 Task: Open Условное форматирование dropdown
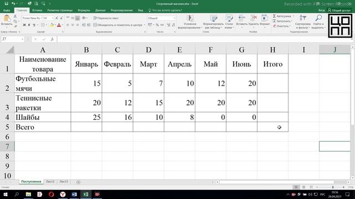point(190,22)
